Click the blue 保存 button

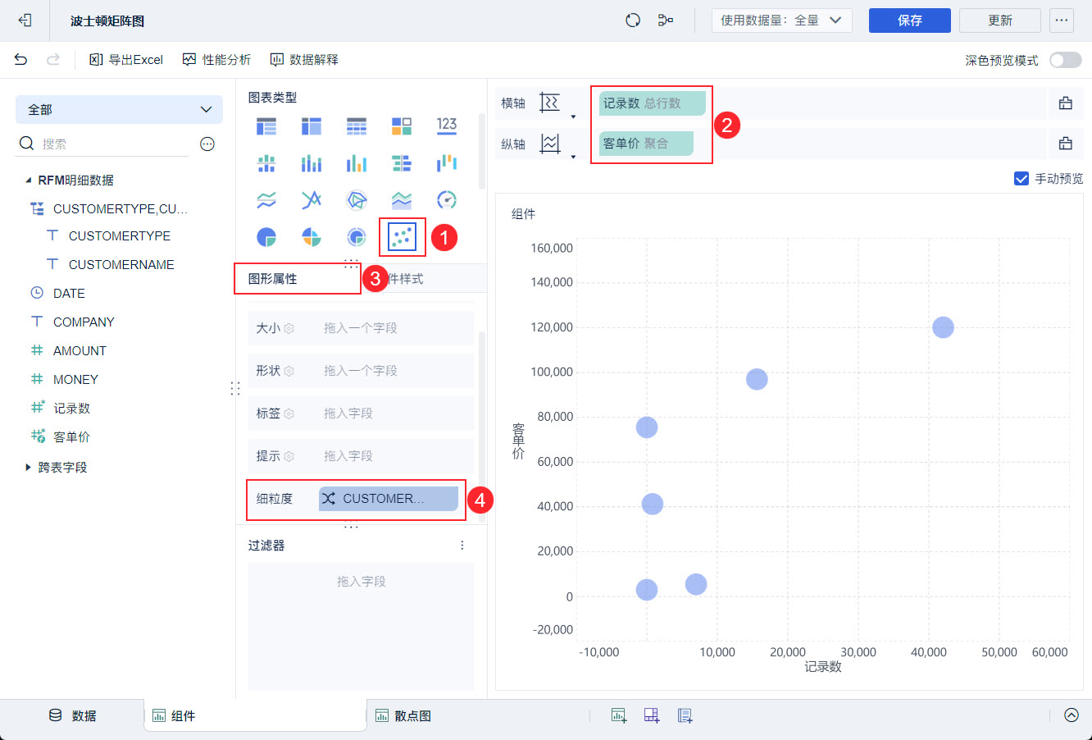[x=910, y=21]
